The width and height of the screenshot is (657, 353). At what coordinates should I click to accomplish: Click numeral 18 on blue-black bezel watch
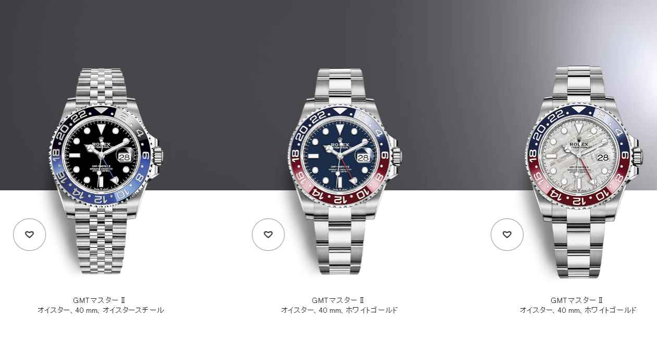57,155
